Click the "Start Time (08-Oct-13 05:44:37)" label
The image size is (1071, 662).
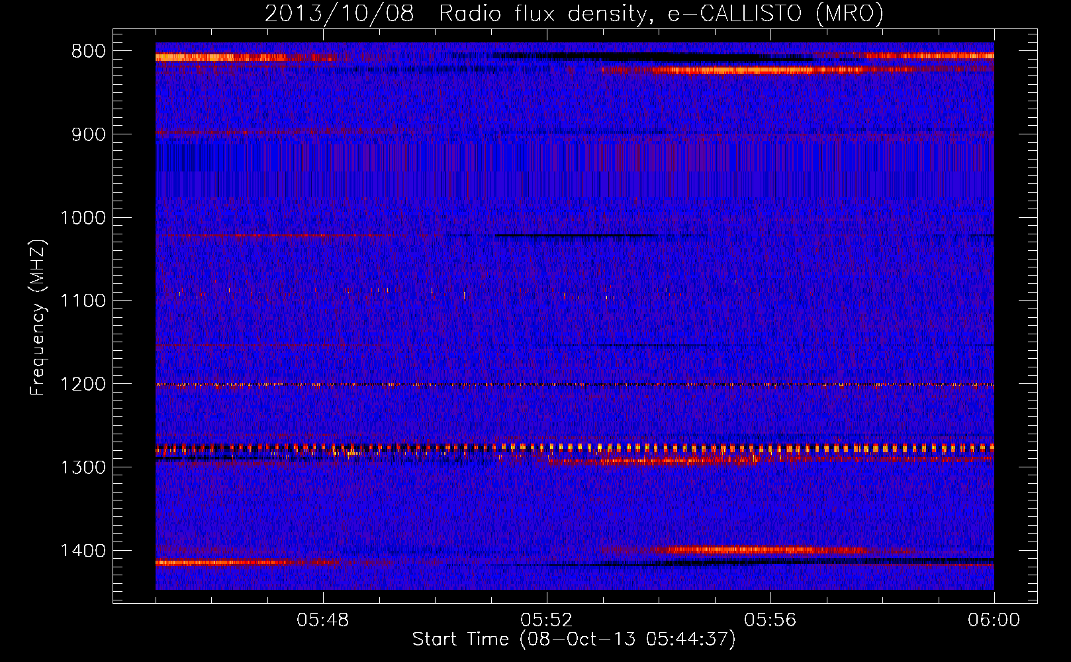[x=574, y=639]
